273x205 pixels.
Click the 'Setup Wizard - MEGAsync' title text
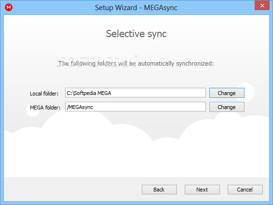point(136,8)
